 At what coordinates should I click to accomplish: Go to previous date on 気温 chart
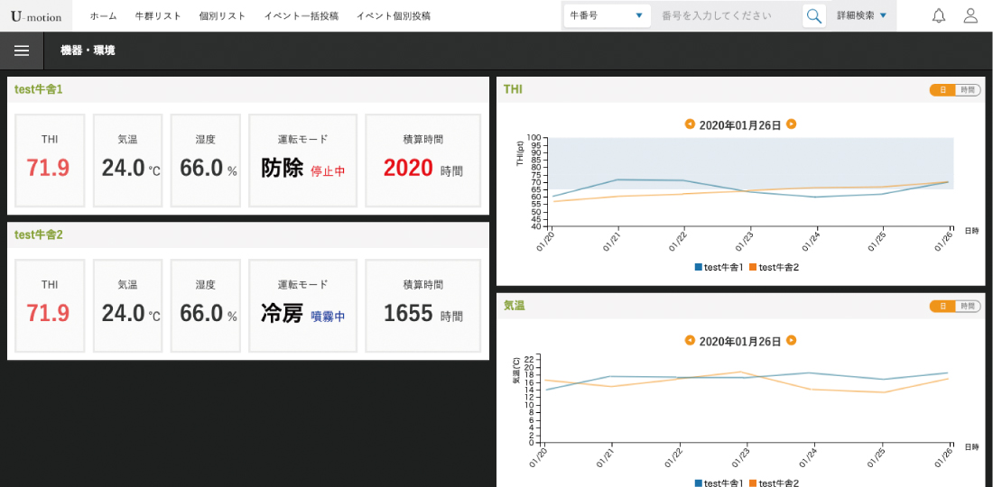coord(690,341)
